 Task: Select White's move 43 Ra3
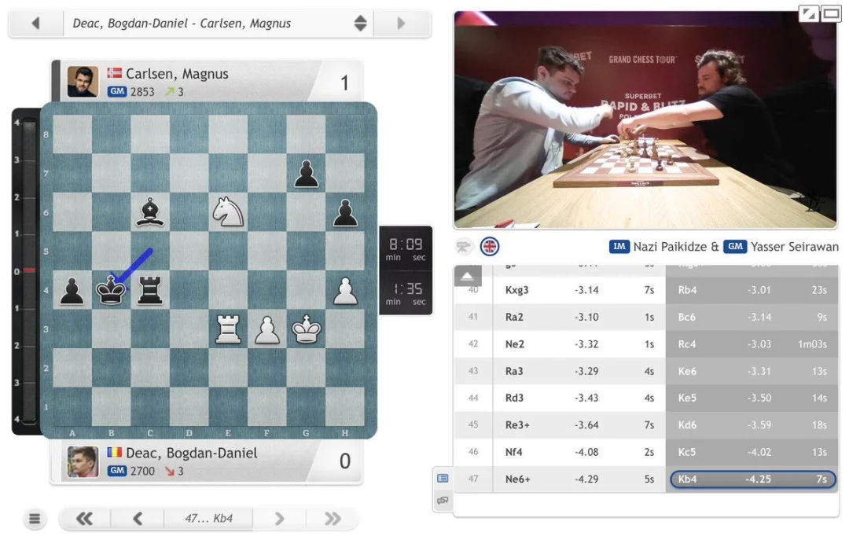tap(579, 371)
